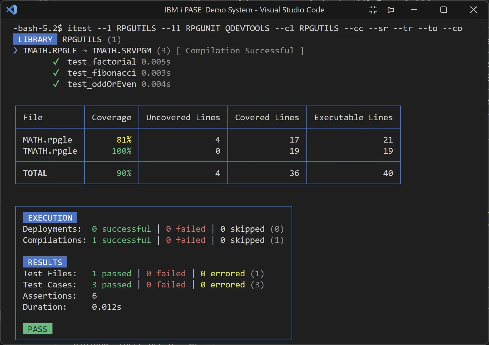Image resolution: width=489 pixels, height=345 pixels.
Task: Click the executable lines value 21
Action: [388, 140]
